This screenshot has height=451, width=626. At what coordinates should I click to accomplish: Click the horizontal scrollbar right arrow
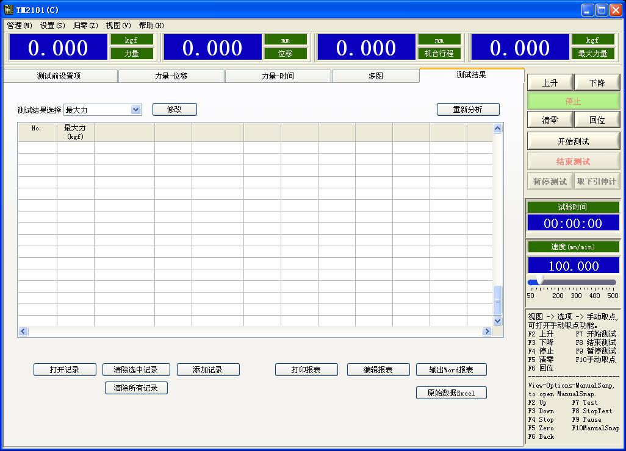tap(487, 332)
